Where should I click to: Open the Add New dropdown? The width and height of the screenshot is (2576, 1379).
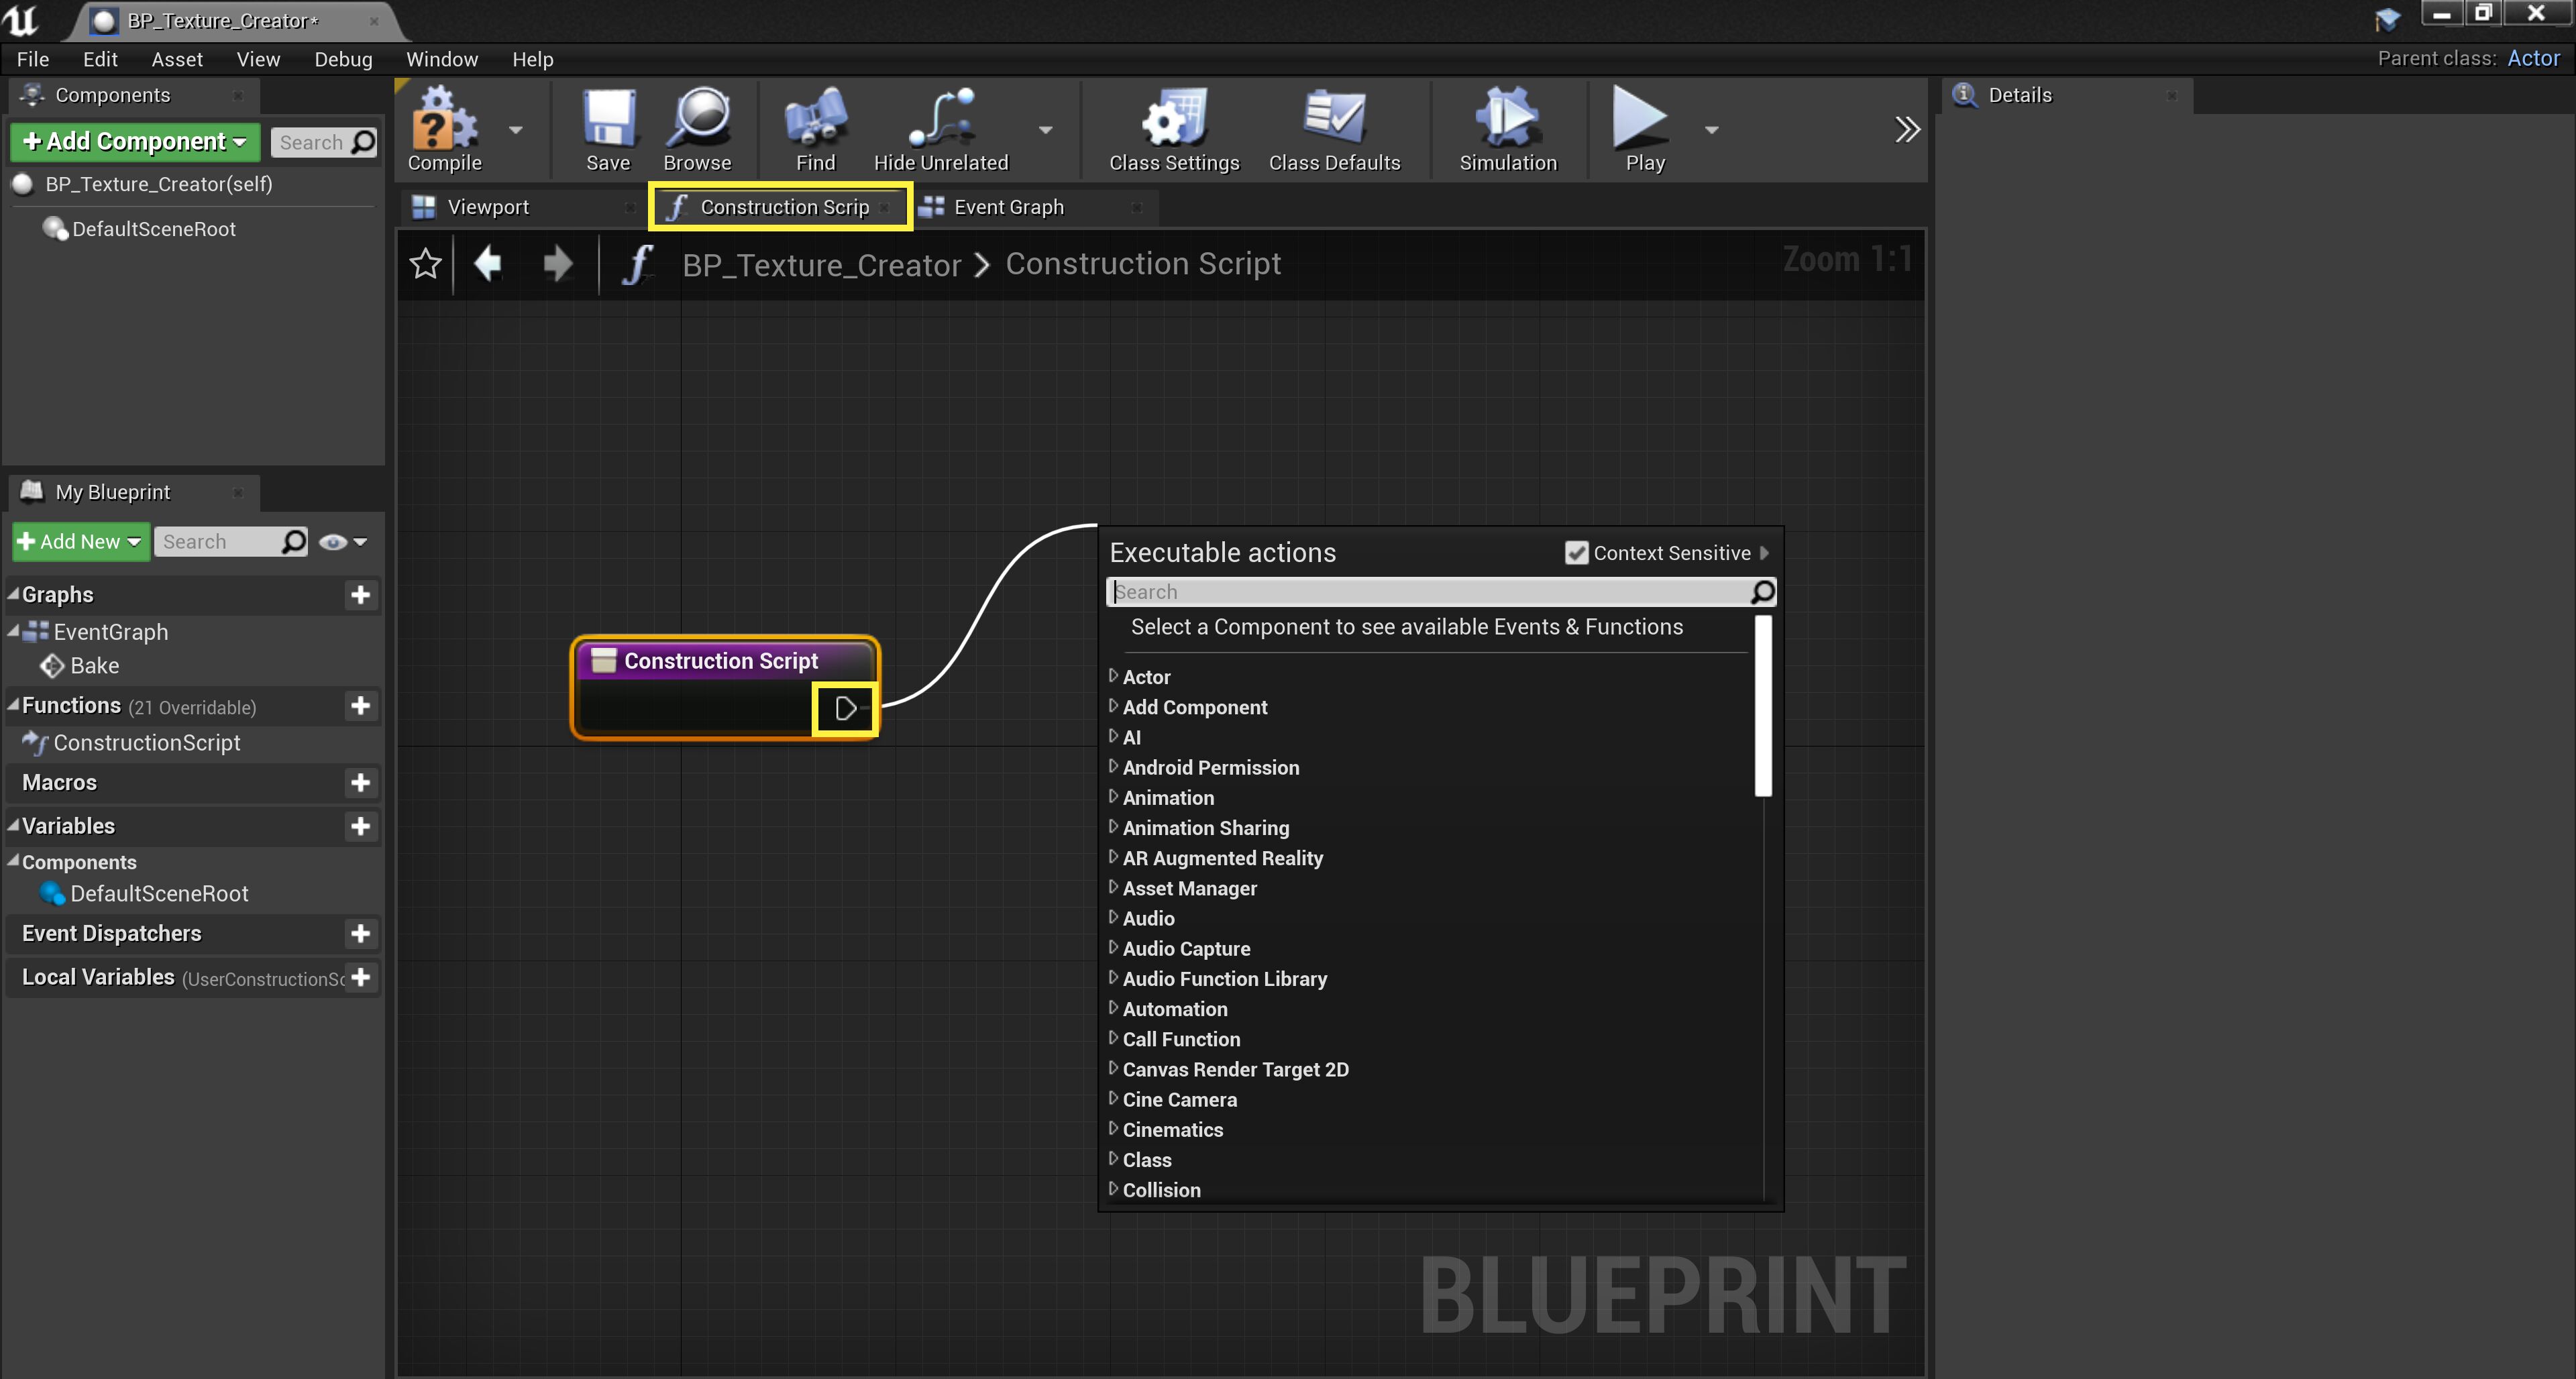tap(79, 541)
